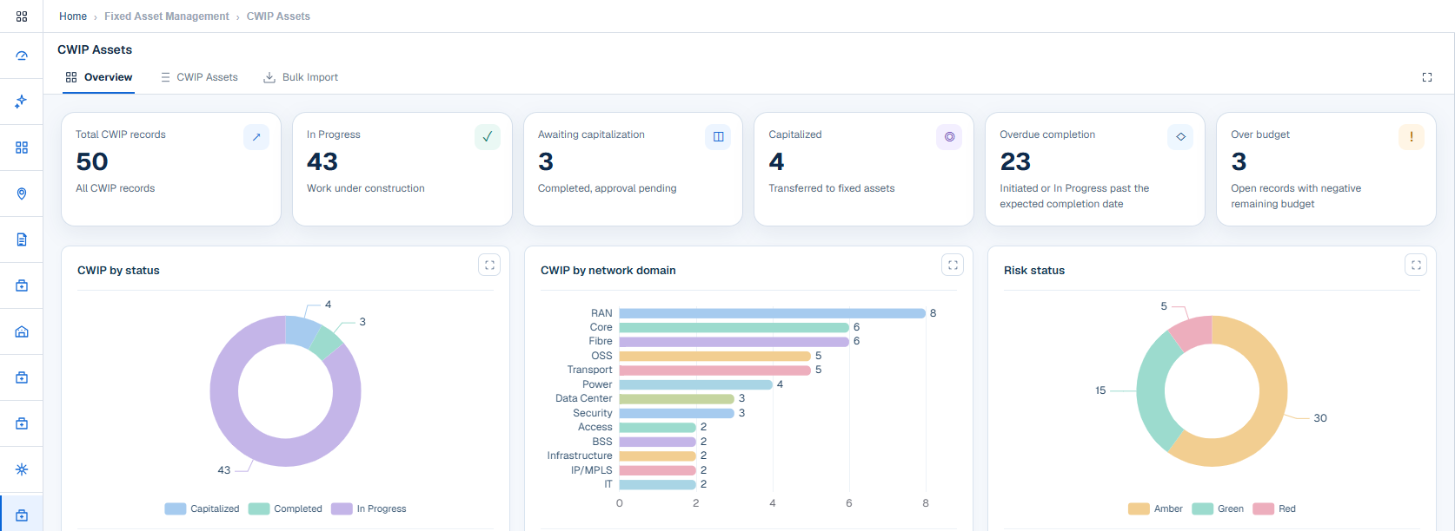Toggle the Red legend in Risk status
Screen dimensions: 1455x531
(x=1274, y=509)
